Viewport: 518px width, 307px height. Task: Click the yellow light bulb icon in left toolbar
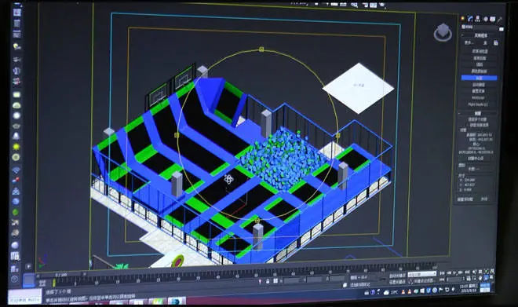tap(16, 46)
